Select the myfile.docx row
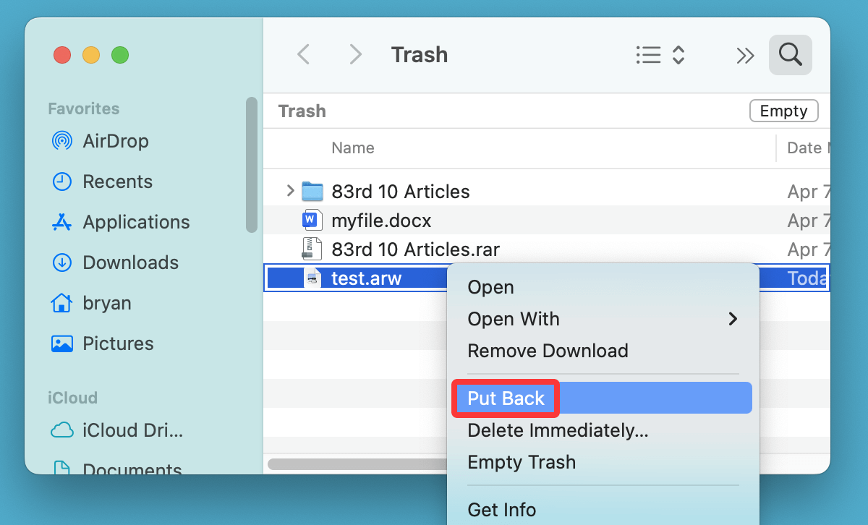Screen dimensions: 868x525 tap(380, 220)
